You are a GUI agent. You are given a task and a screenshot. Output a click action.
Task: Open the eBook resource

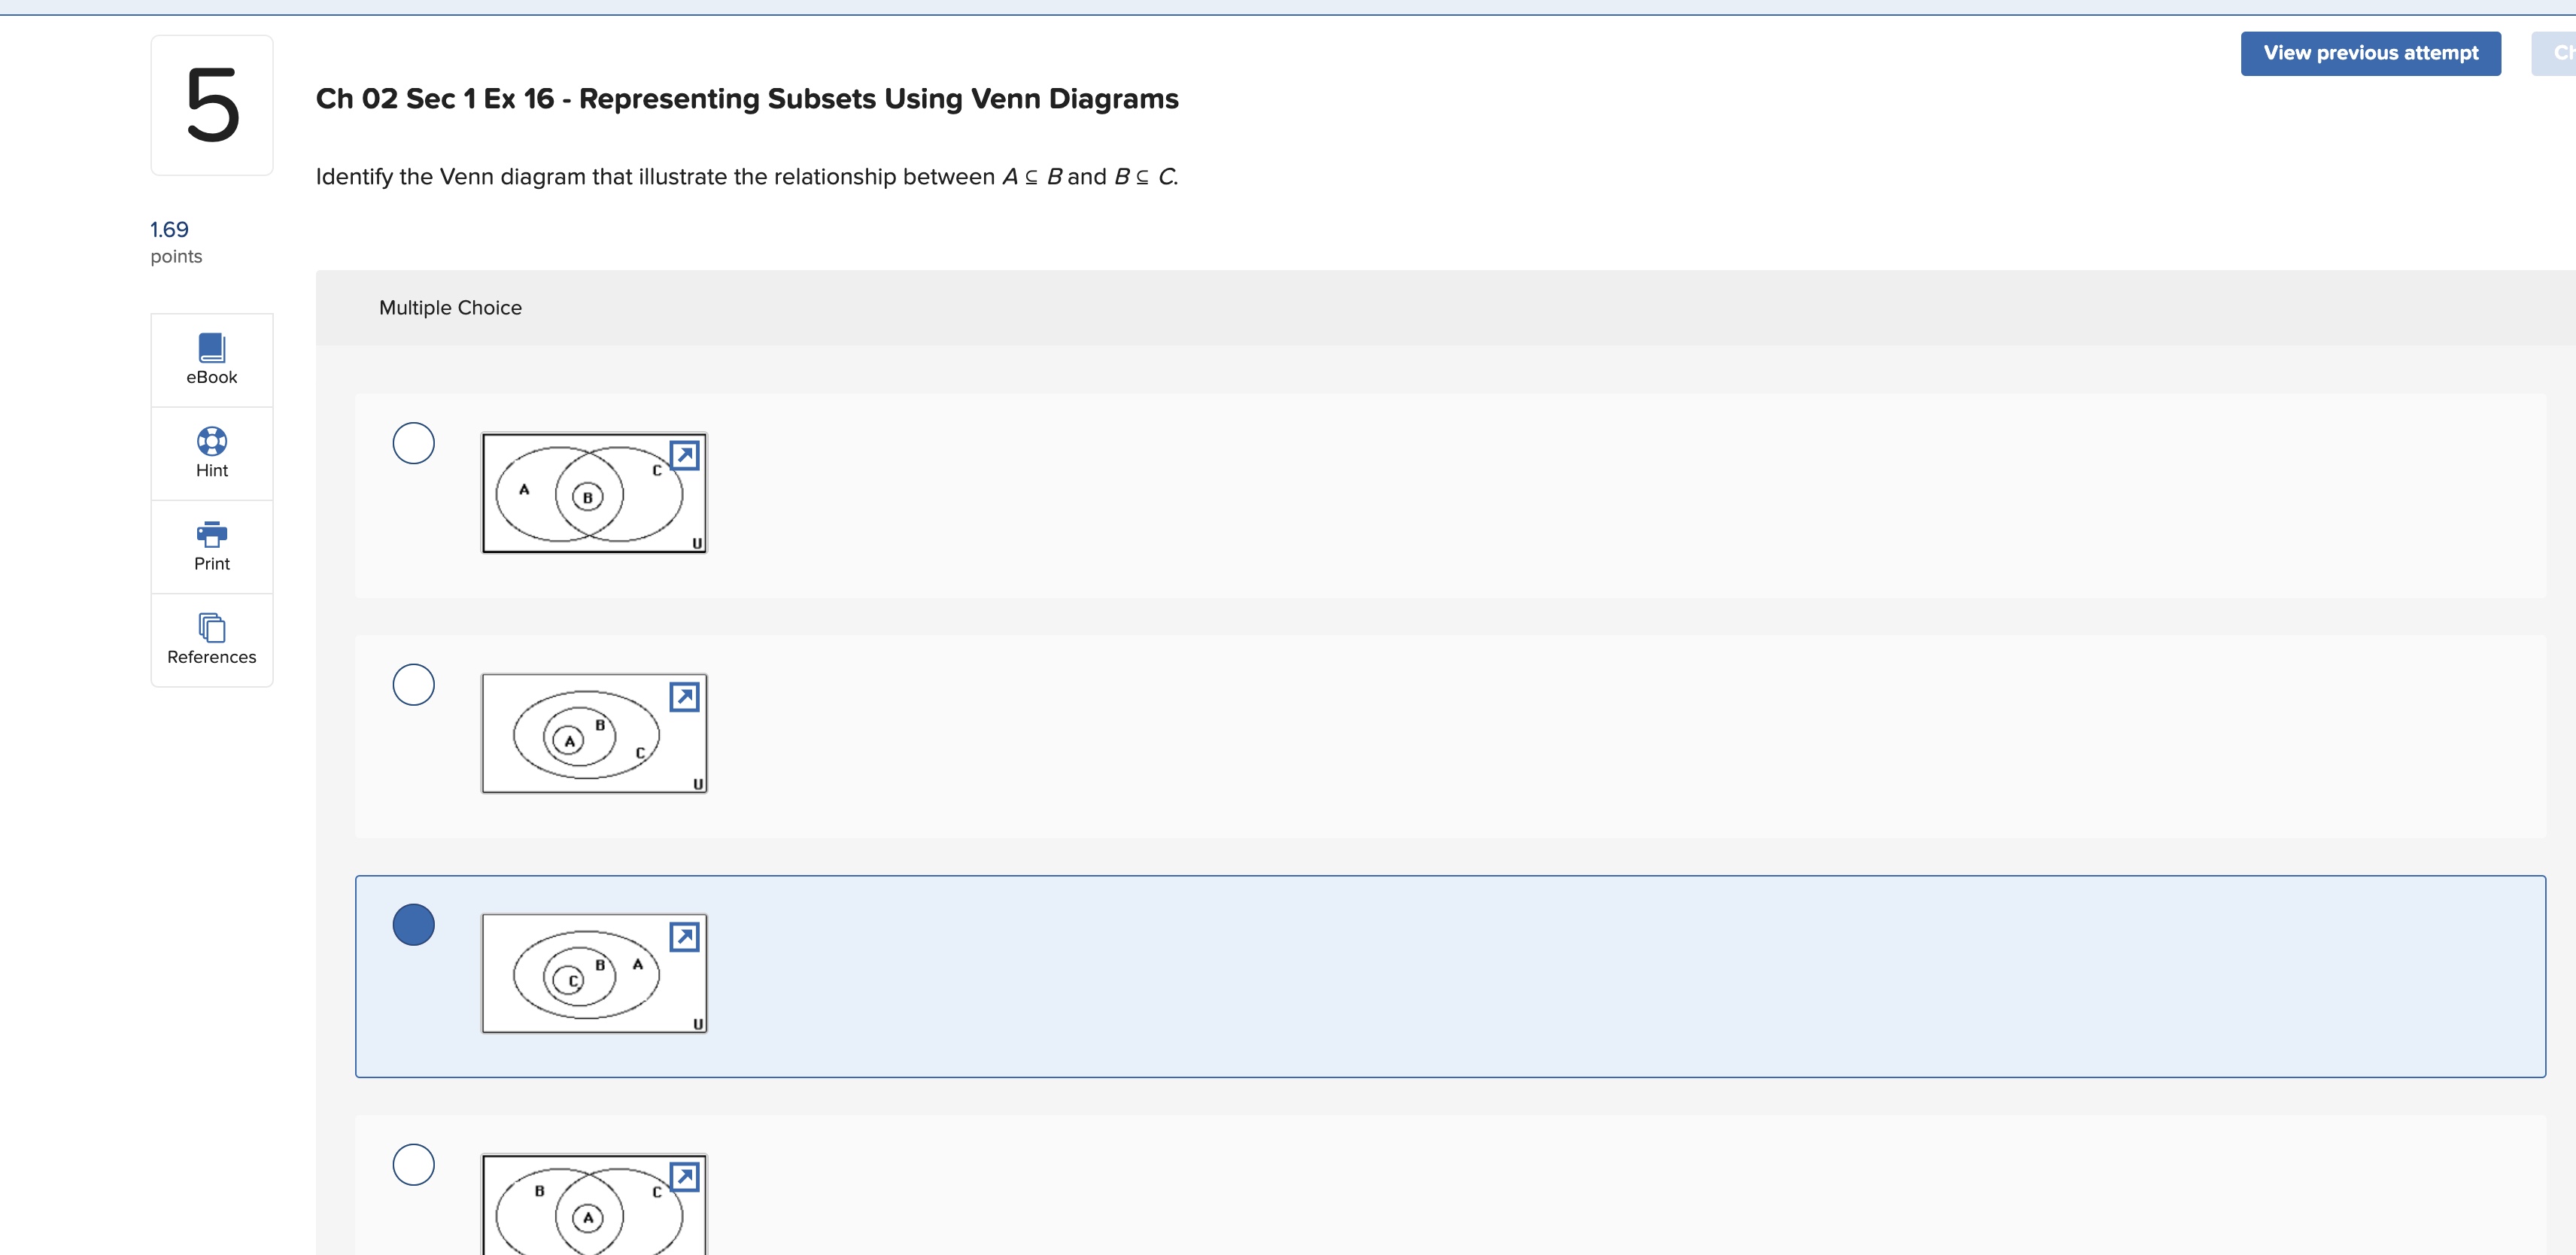coord(211,360)
